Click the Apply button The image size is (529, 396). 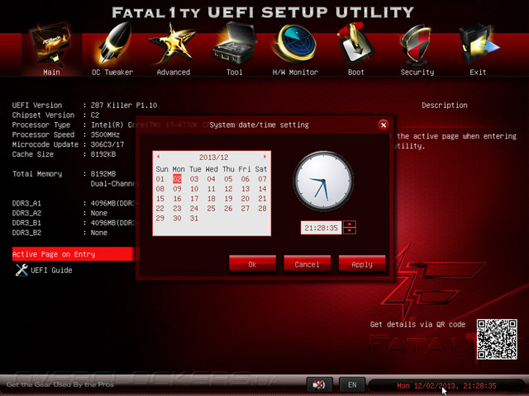point(362,264)
